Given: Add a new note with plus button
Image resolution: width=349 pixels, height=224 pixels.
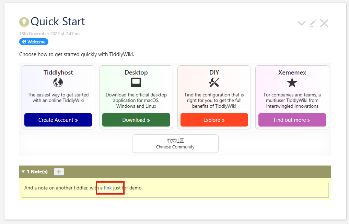Looking at the screenshot, I should pyautogui.click(x=59, y=172).
